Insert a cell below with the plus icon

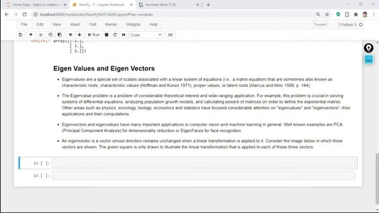pyautogui.click(x=31, y=35)
